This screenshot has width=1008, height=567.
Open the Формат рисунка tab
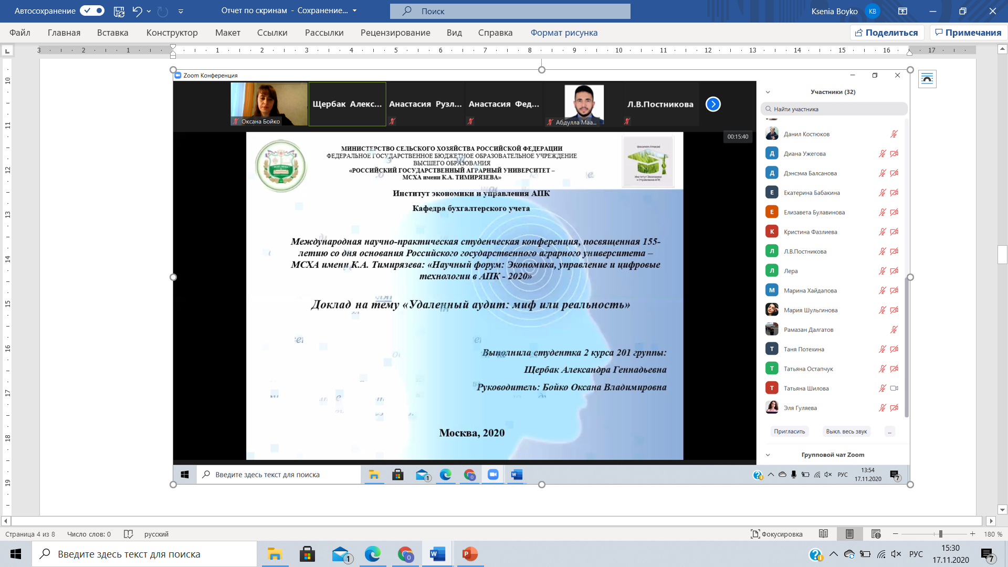pos(564,33)
